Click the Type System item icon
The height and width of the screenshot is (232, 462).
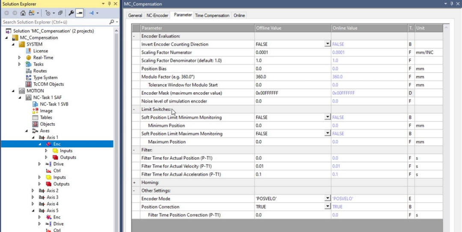click(29, 78)
